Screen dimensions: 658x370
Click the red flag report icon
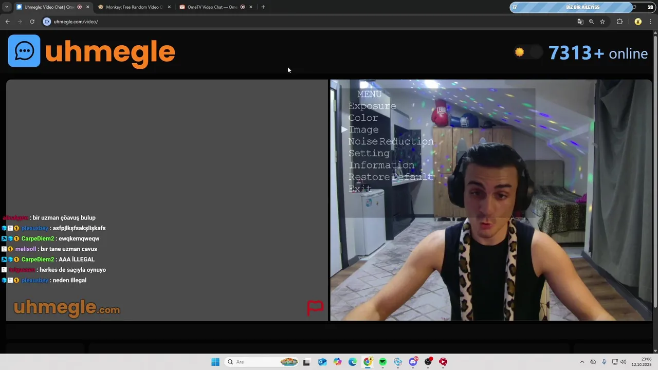(315, 307)
